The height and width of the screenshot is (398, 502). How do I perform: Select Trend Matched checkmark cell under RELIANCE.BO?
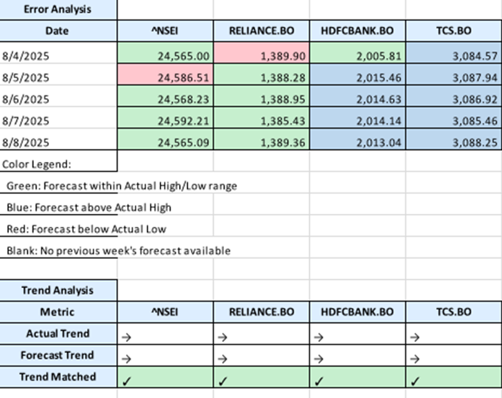[x=261, y=377]
